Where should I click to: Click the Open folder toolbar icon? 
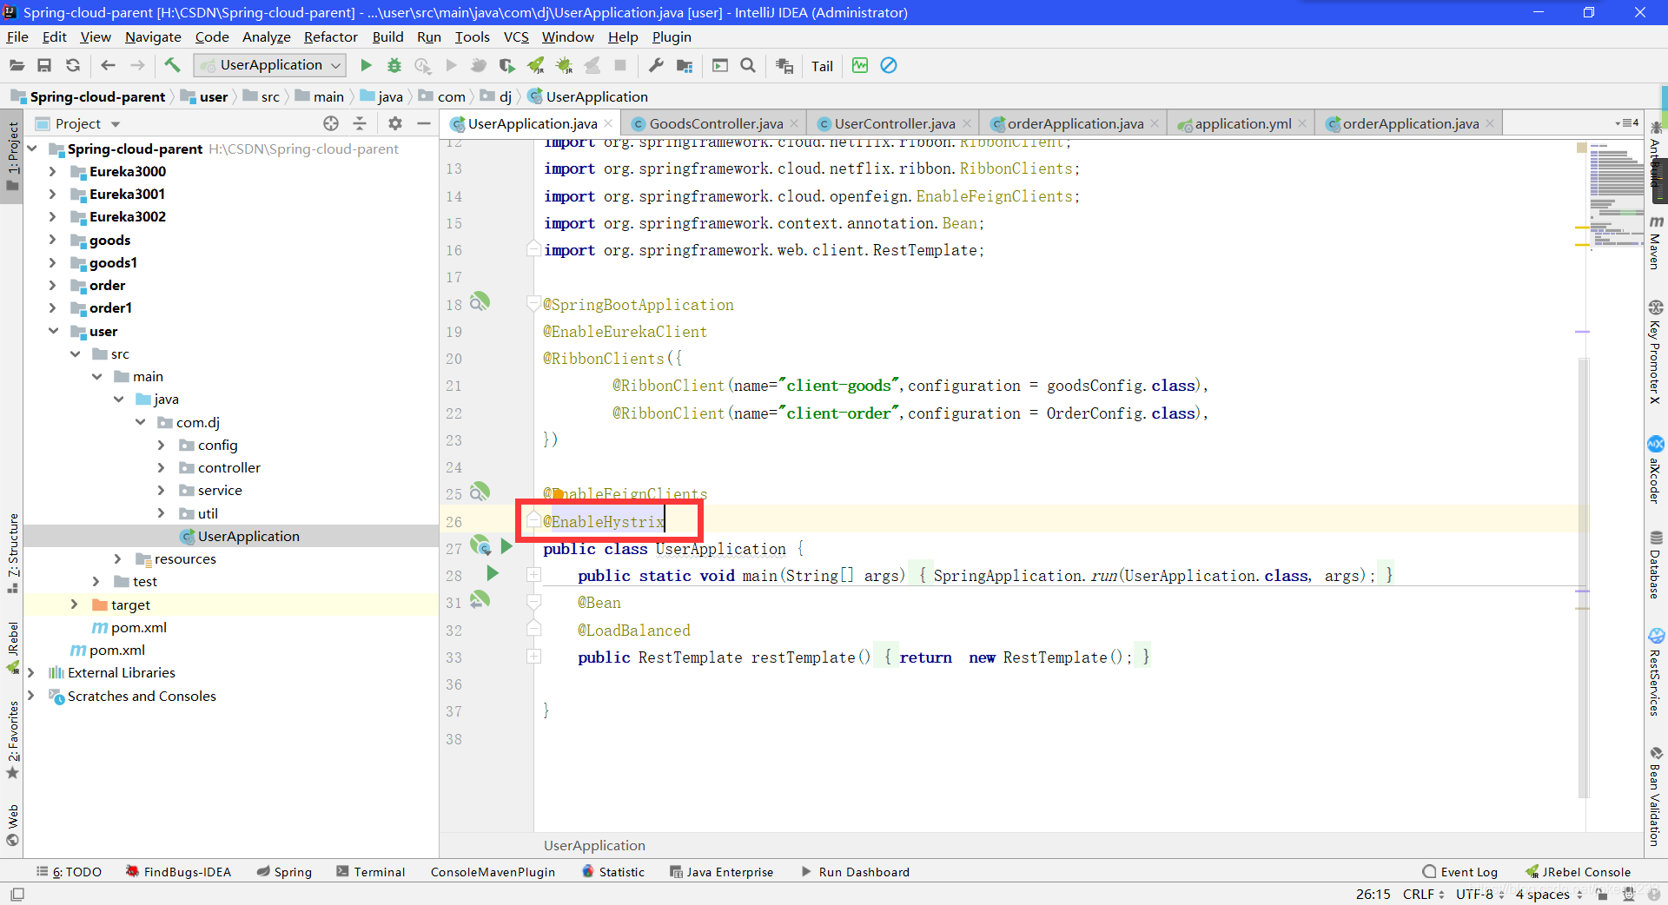click(x=17, y=65)
